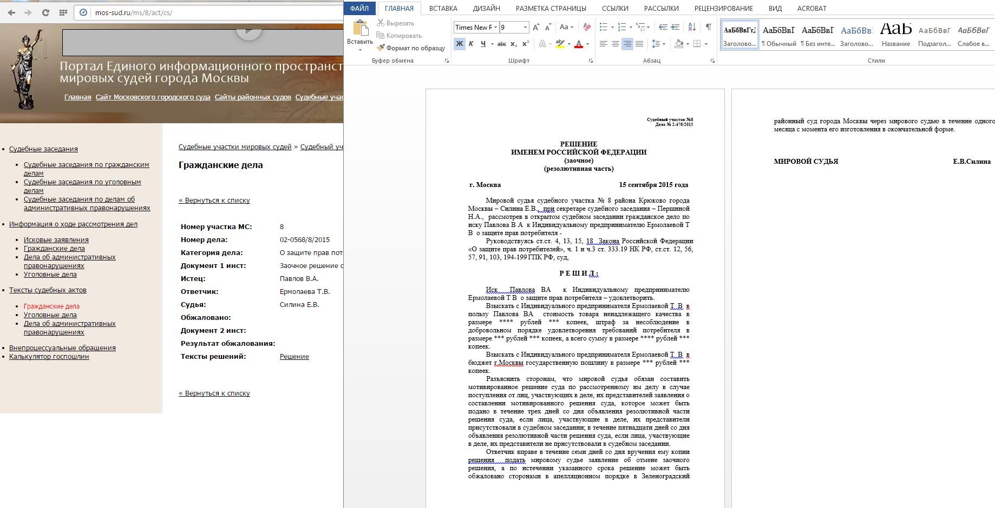Increase paragraph indent
The image size is (995, 508).
[x=675, y=27]
